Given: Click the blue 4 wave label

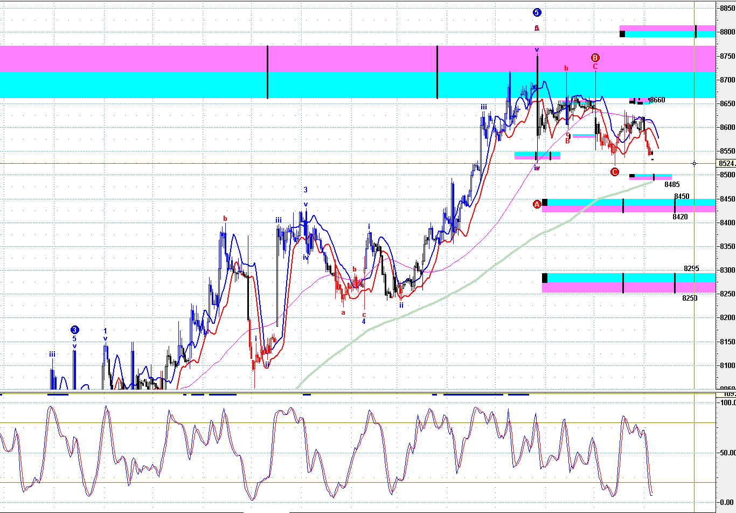Looking at the screenshot, I should click(x=364, y=322).
